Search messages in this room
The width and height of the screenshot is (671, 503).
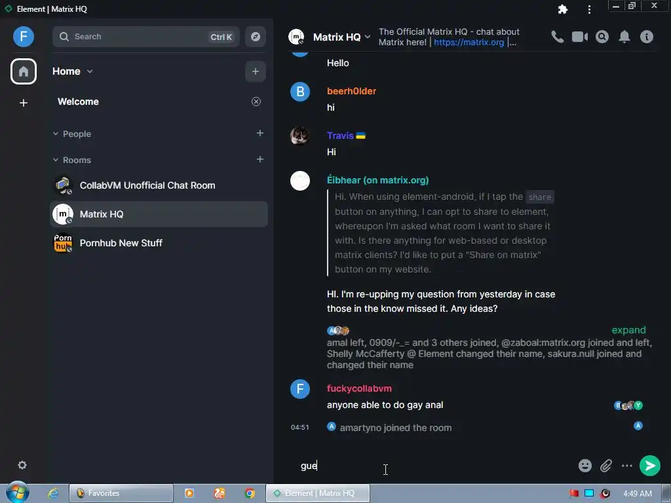click(602, 37)
